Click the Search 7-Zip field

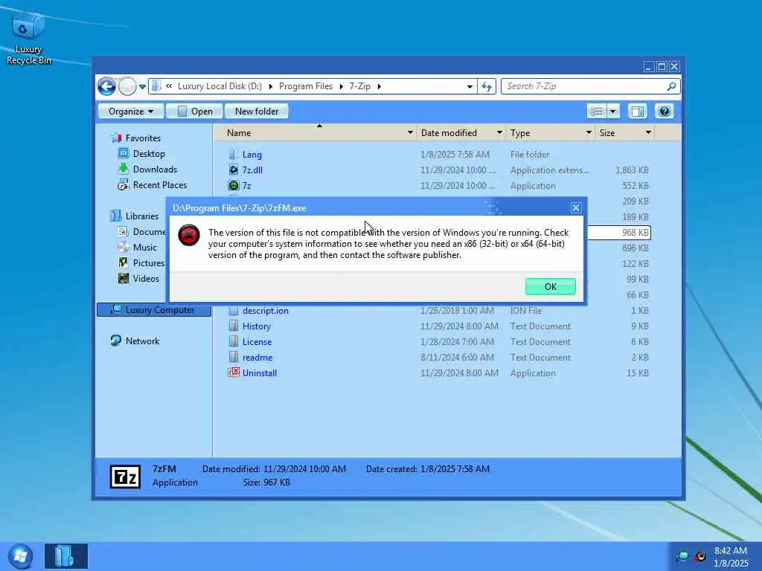click(x=590, y=86)
